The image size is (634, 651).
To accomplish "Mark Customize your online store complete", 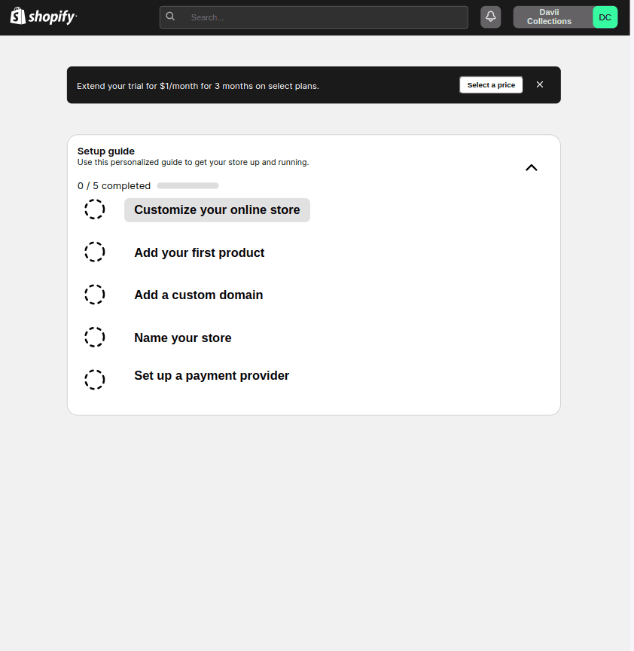I will [x=95, y=209].
